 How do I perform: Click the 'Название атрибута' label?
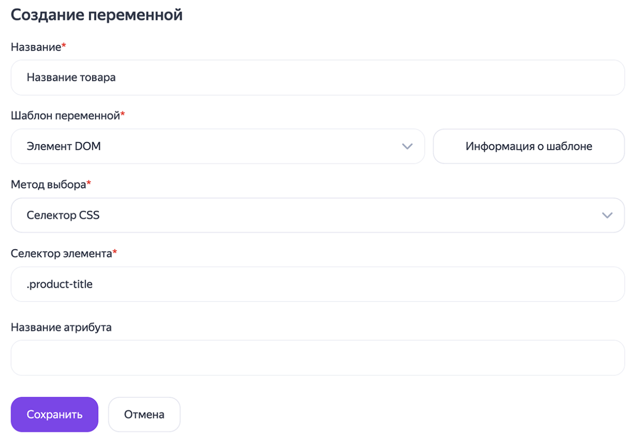tap(61, 327)
